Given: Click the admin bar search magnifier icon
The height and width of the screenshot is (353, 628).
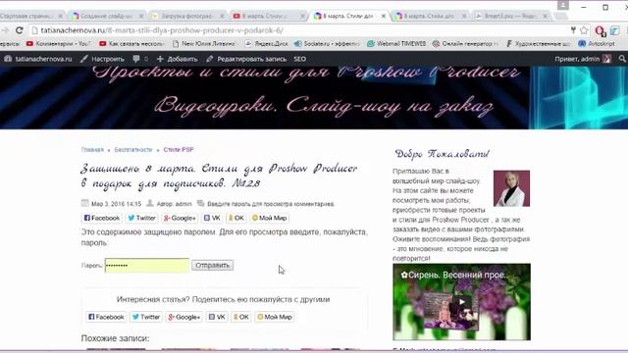Looking at the screenshot, I should pyautogui.click(x=622, y=59).
